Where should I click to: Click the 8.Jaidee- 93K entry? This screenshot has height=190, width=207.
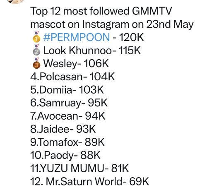tap(63, 129)
